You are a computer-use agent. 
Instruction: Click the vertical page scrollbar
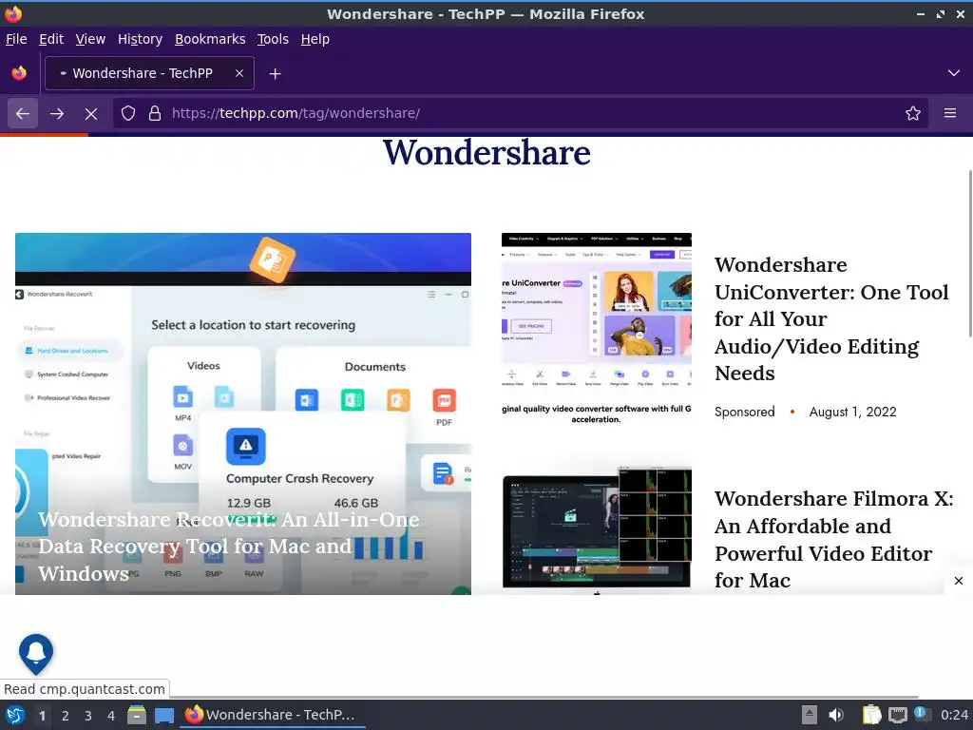click(x=970, y=253)
